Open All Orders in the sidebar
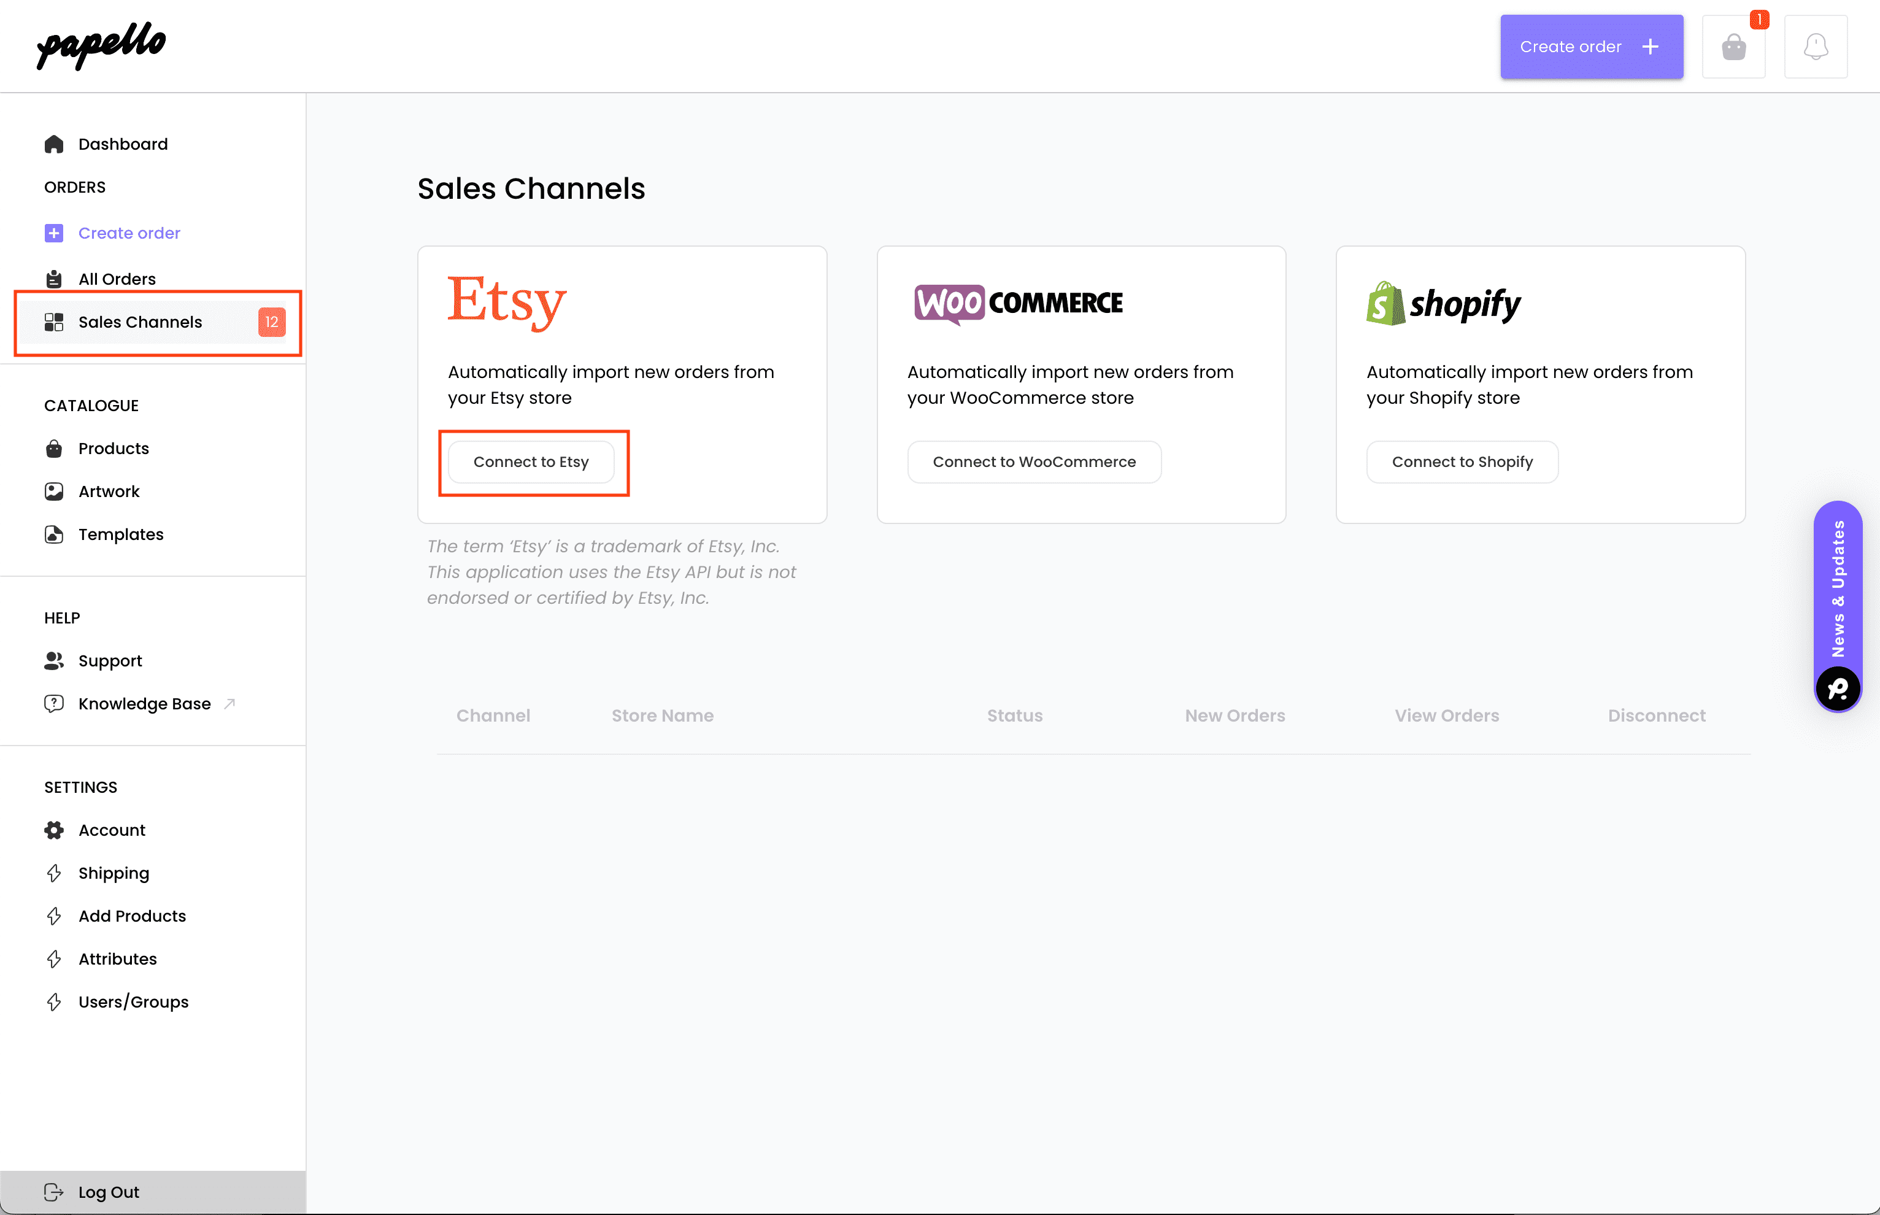The height and width of the screenshot is (1215, 1880). [117, 279]
